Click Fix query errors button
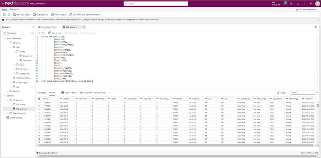Viewport: 321px width, 158px height. tap(88, 33)
